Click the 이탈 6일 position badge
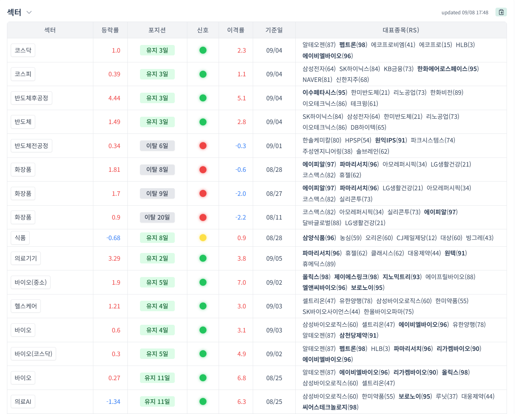This screenshot has height=414, width=516. pyautogui.click(x=157, y=146)
